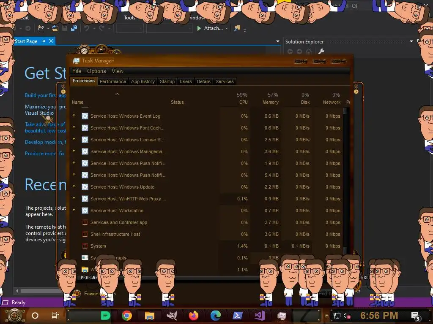Click the Save All icon in Visual Studio toolbar
The width and height of the screenshot is (433, 324).
(x=74, y=28)
